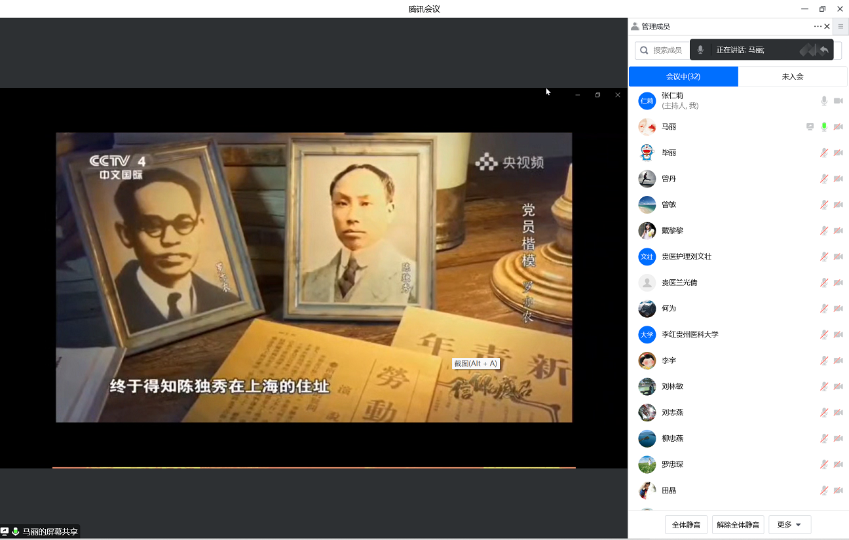Click the microphone icon on the speaking bar
Viewport: 849px width, 540px height.
click(x=700, y=50)
